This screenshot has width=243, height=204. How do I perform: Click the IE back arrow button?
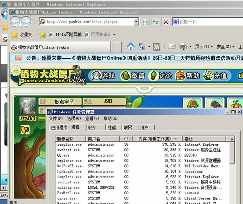click(15, 22)
